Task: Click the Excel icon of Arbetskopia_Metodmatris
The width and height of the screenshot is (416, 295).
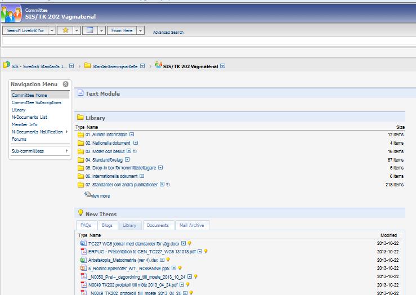Action: point(83,260)
